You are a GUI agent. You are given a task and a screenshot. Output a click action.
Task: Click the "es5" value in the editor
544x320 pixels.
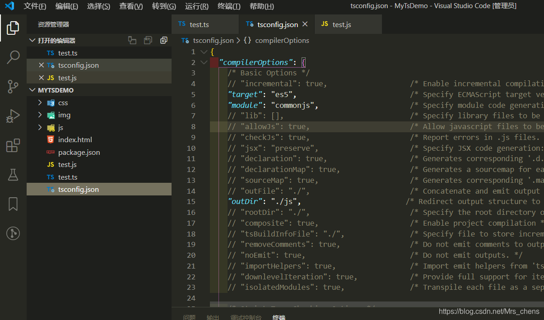(x=282, y=95)
